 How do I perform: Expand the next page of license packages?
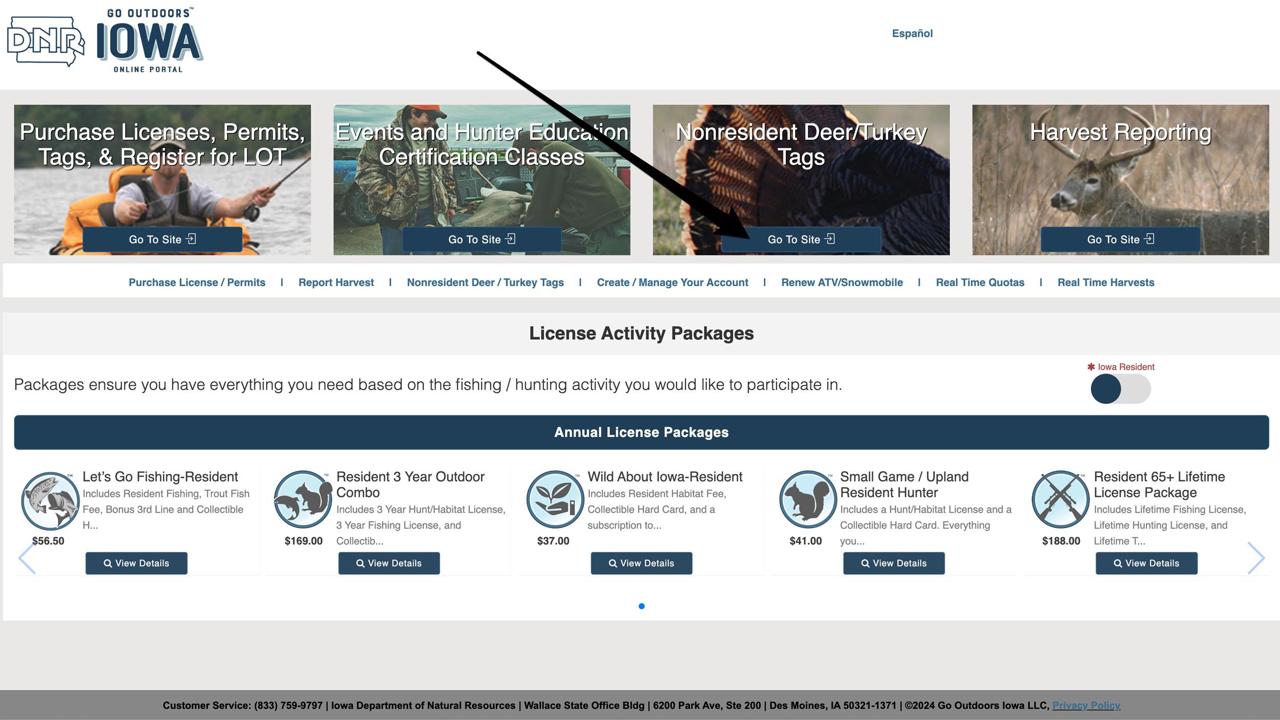[1255, 558]
